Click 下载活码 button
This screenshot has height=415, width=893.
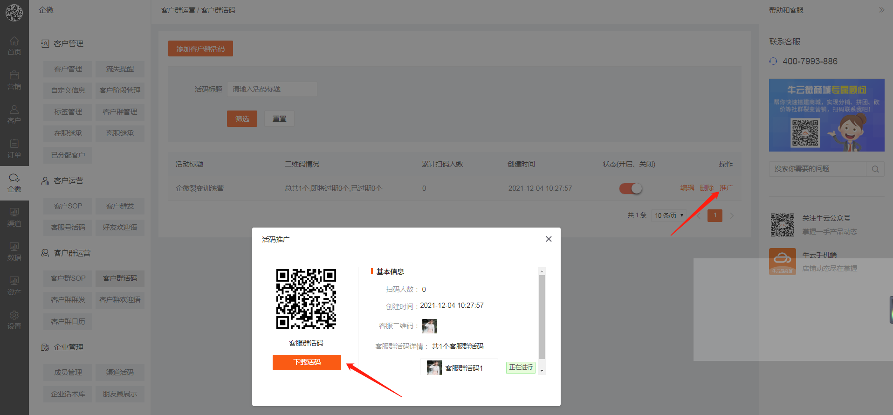pyautogui.click(x=307, y=362)
